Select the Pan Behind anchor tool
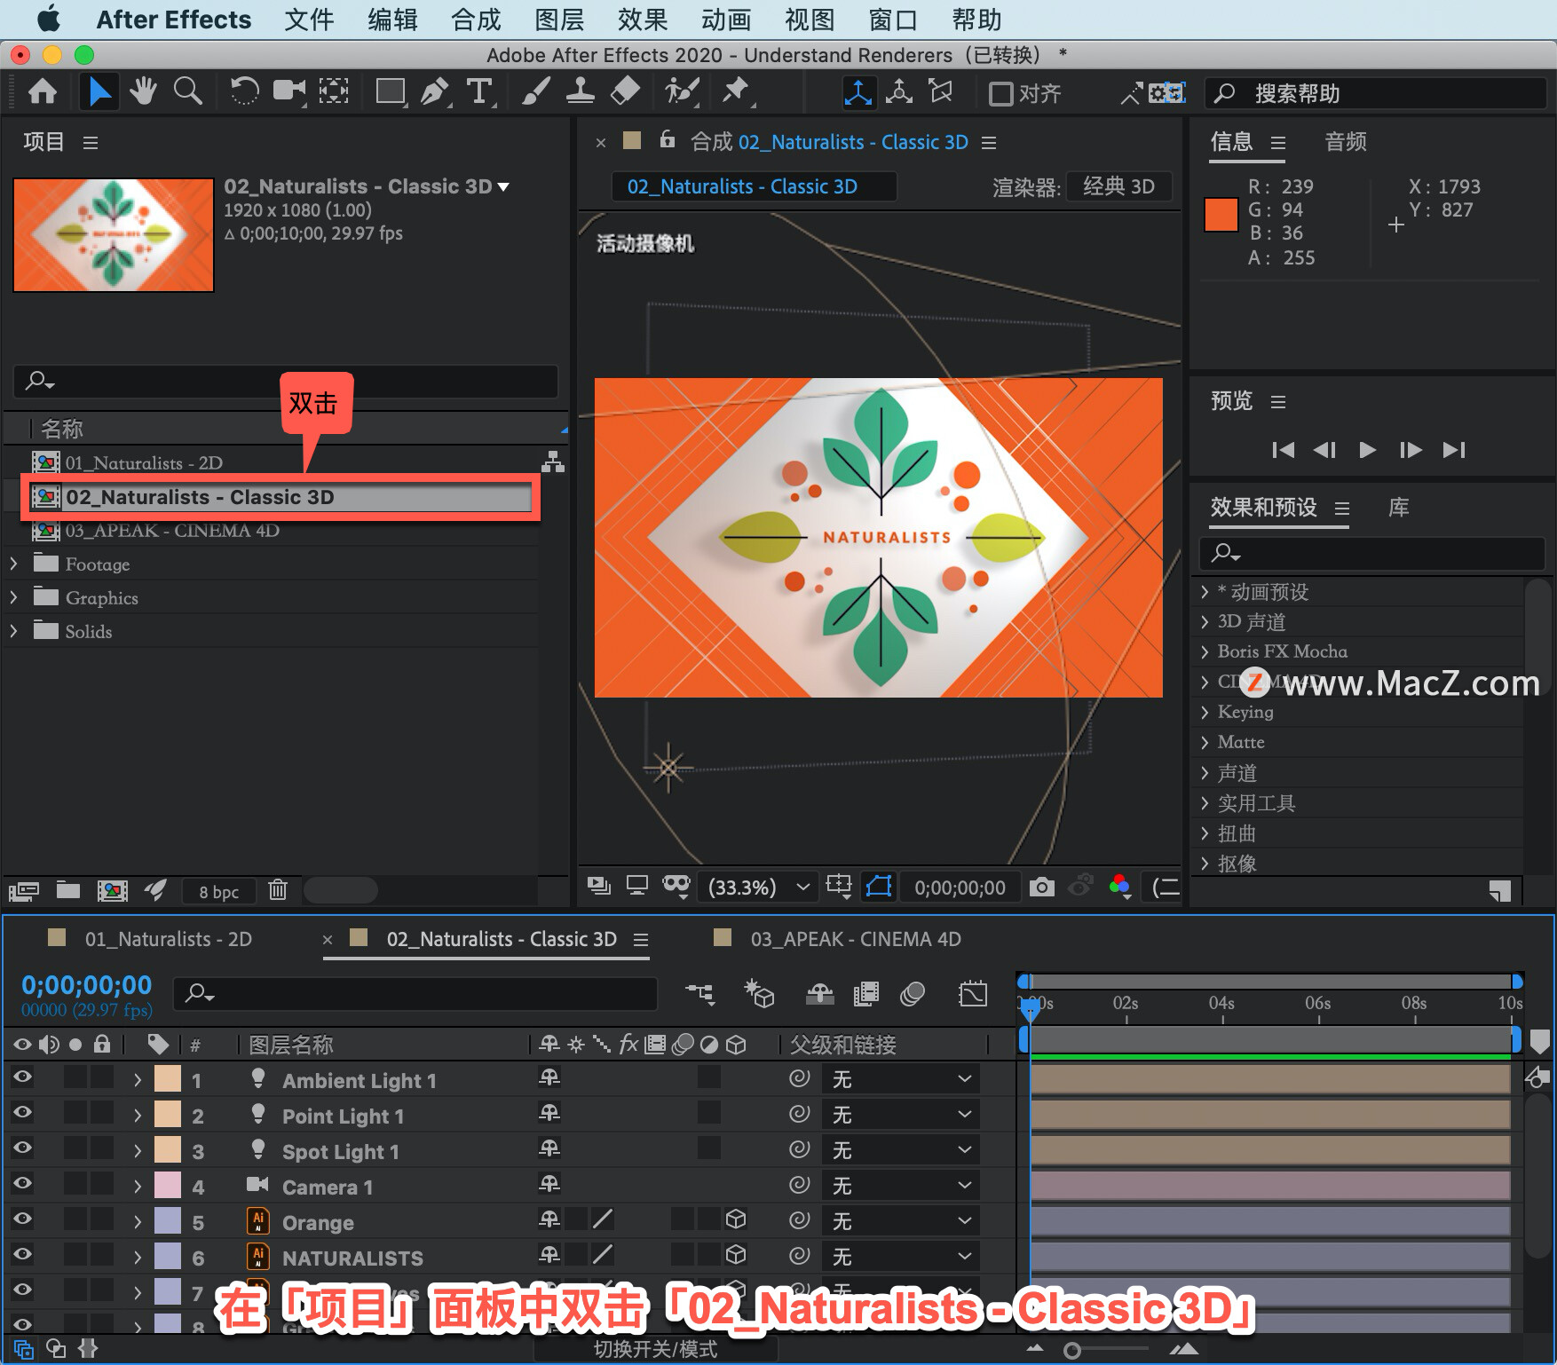This screenshot has width=1557, height=1365. 334,91
